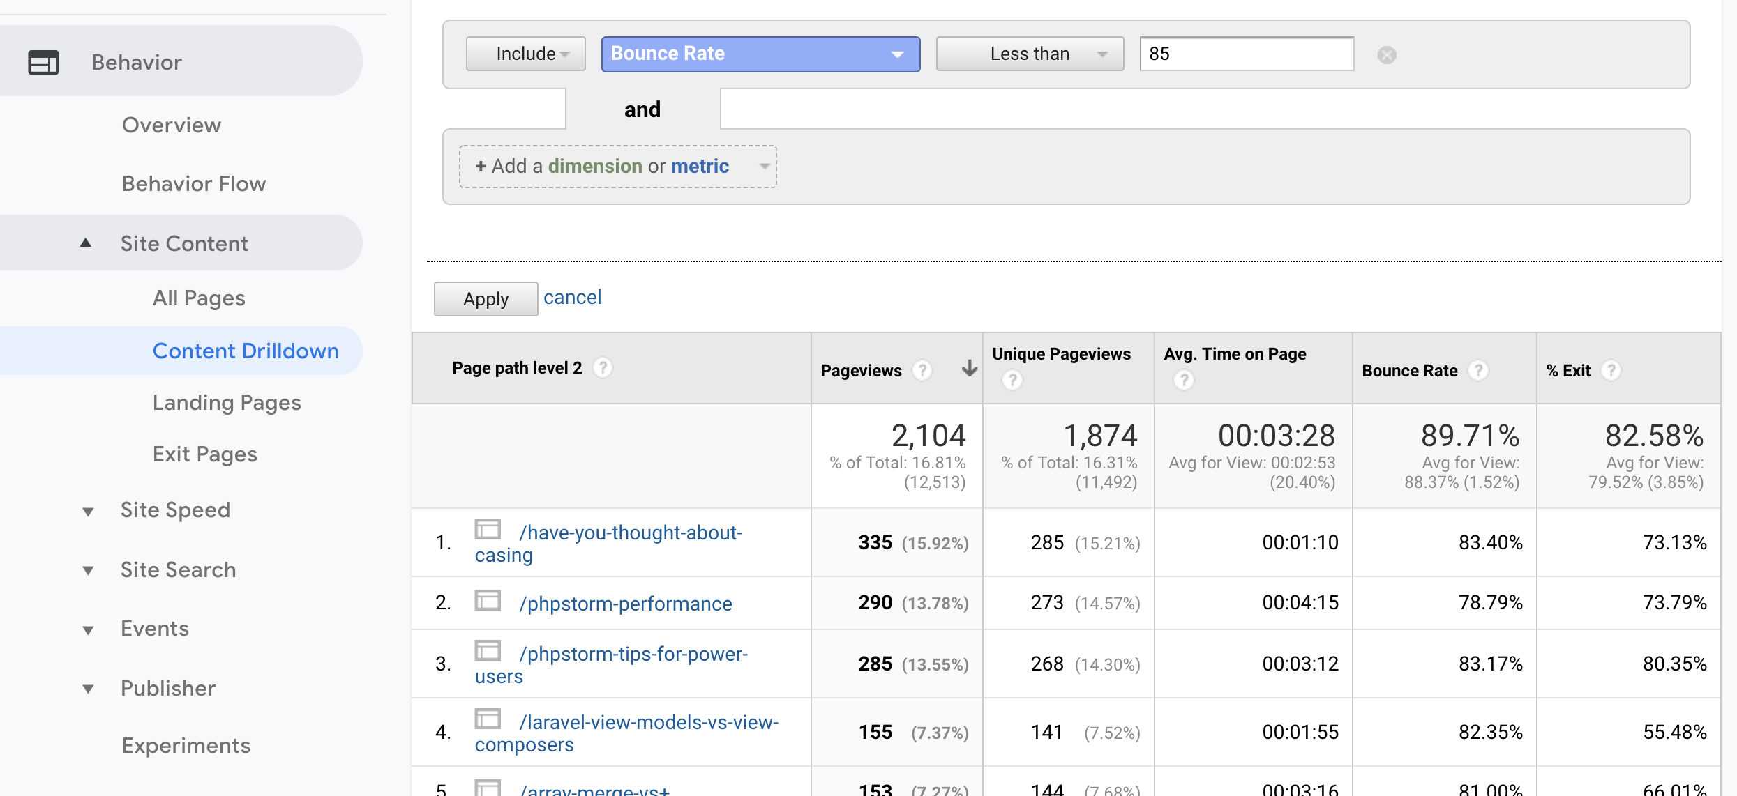Open the Bounce Rate metric dropdown

click(x=760, y=54)
